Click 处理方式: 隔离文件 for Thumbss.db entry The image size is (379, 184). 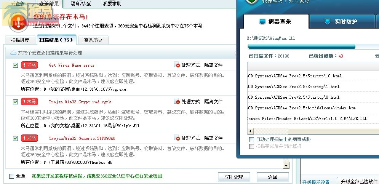[202, 138]
